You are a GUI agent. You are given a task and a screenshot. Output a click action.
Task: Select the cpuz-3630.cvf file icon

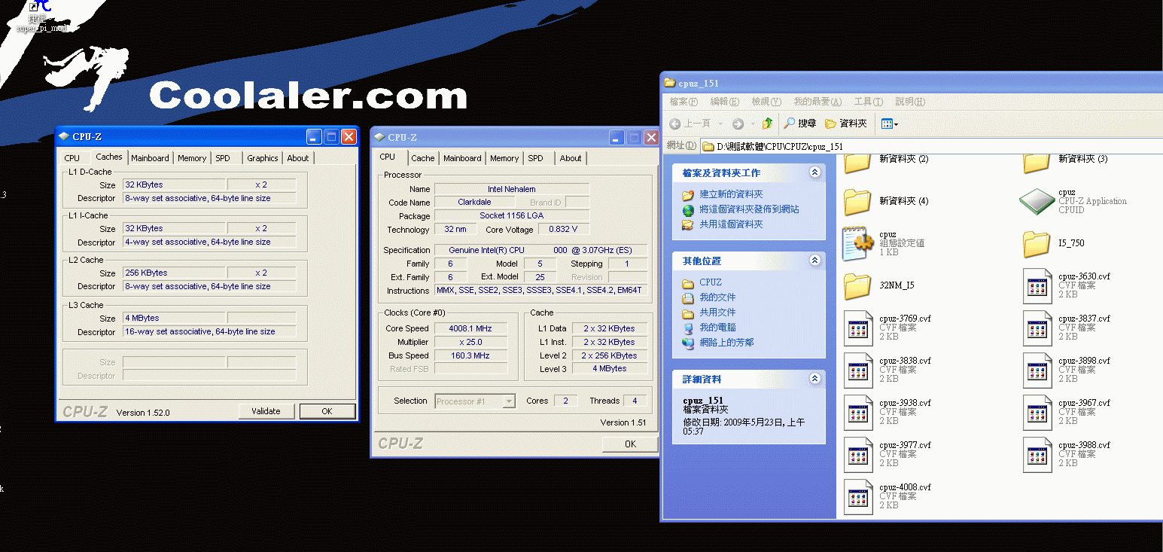(x=1037, y=285)
